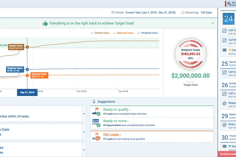Click the Nov 2018 axis label
This screenshot has height=157, width=236.
[x=82, y=91]
